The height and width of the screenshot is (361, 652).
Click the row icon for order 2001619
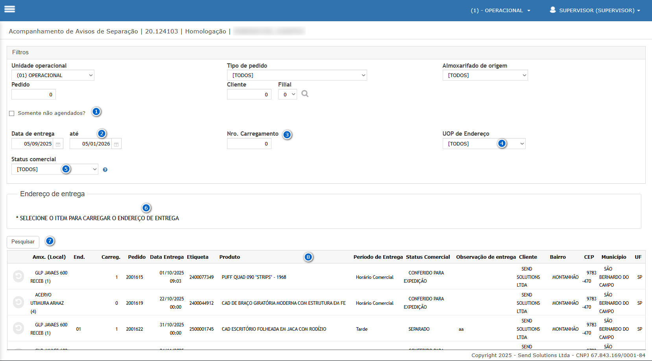(18, 302)
